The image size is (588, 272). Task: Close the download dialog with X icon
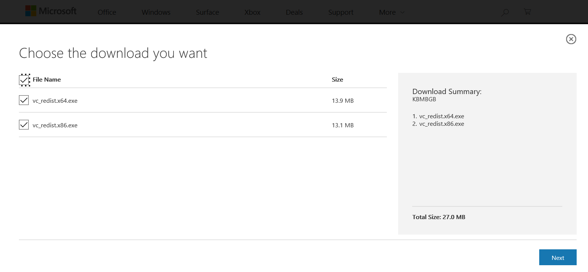point(571,39)
